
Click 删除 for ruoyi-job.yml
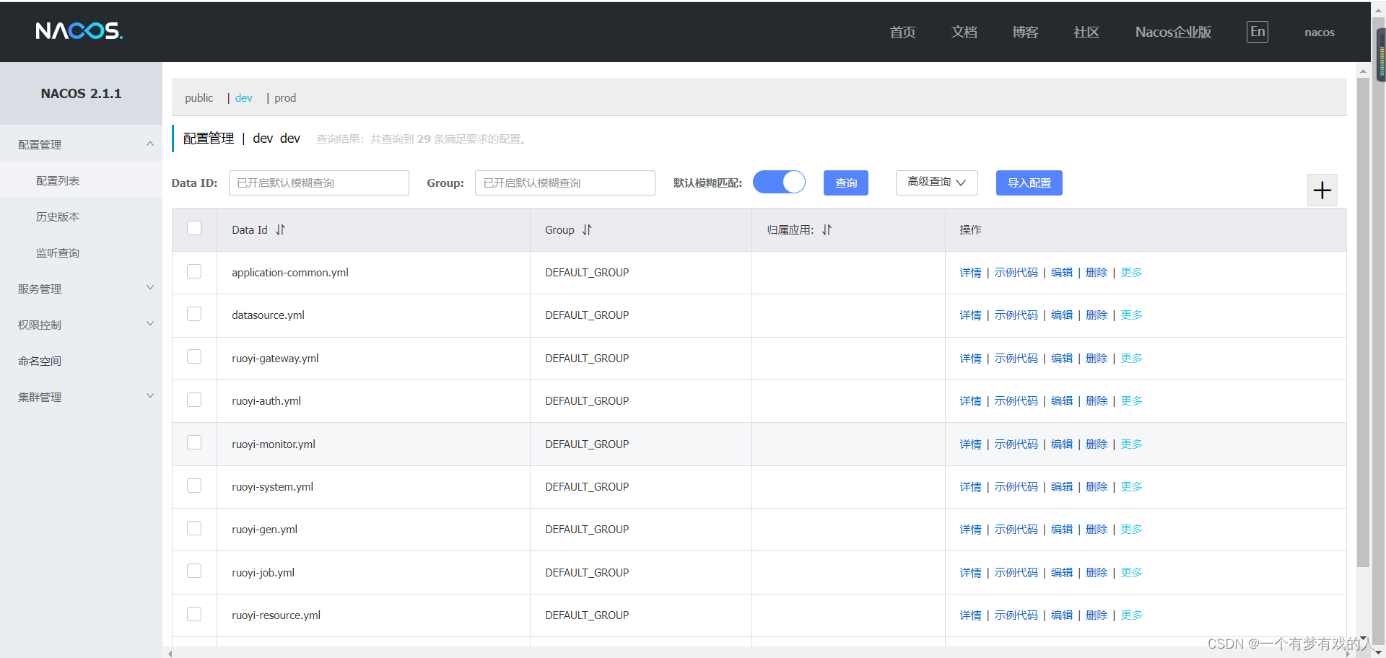[x=1097, y=572]
